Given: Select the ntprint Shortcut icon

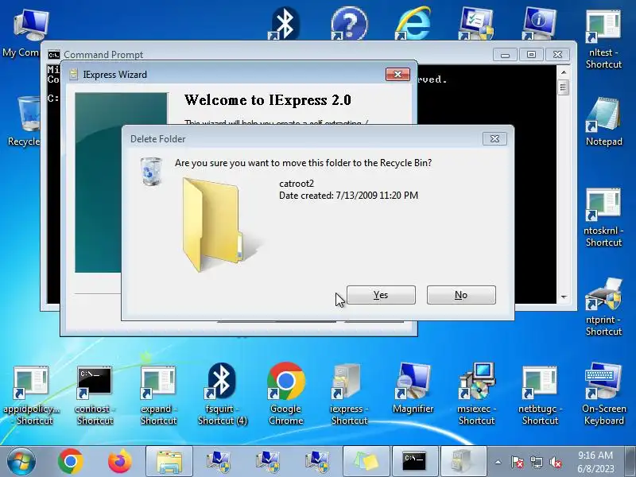Looking at the screenshot, I should coord(603,307).
